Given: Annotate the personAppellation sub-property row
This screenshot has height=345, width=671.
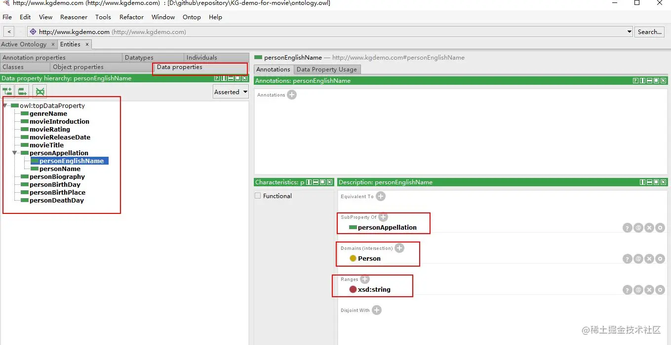Looking at the screenshot, I should 638,228.
